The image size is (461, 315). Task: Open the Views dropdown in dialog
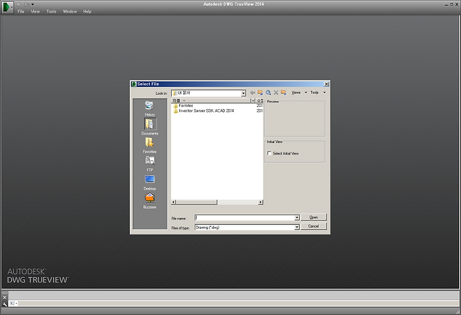click(299, 93)
